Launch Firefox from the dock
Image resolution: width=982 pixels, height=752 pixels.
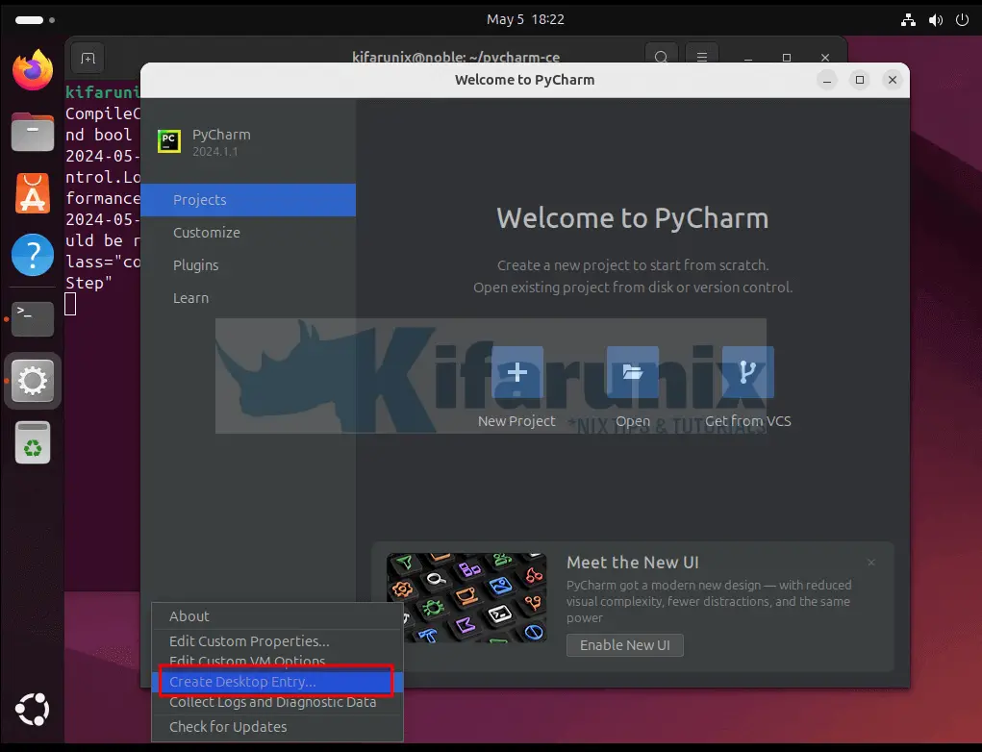(32, 70)
